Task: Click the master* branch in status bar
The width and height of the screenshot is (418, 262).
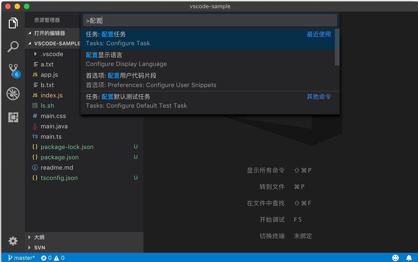Action: coord(21,258)
